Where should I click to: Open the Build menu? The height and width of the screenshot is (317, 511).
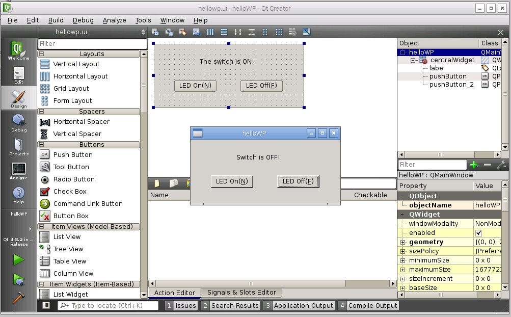(56, 20)
